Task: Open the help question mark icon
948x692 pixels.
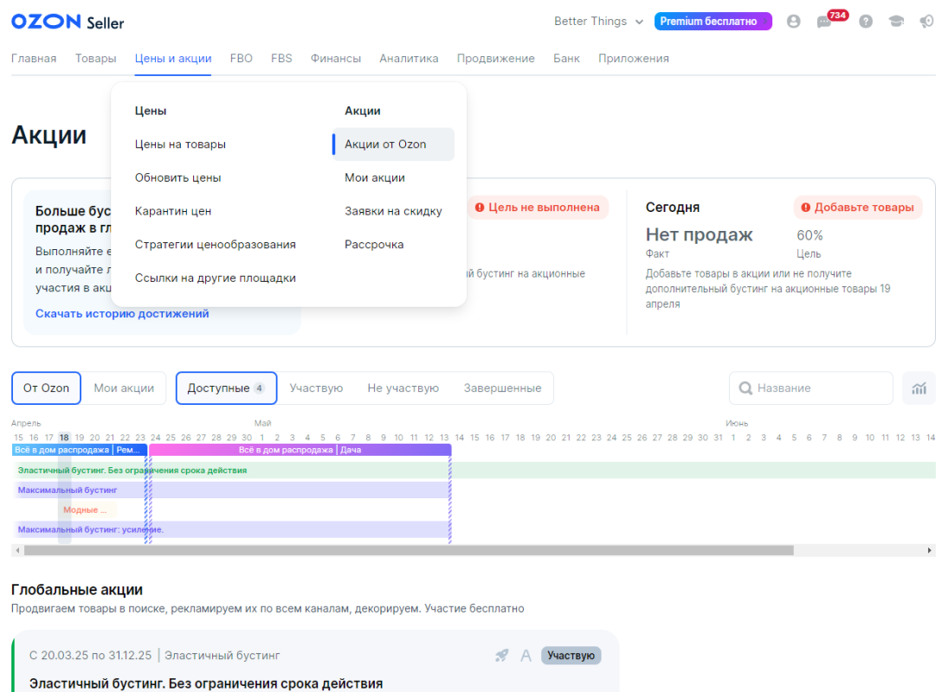Action: click(866, 22)
